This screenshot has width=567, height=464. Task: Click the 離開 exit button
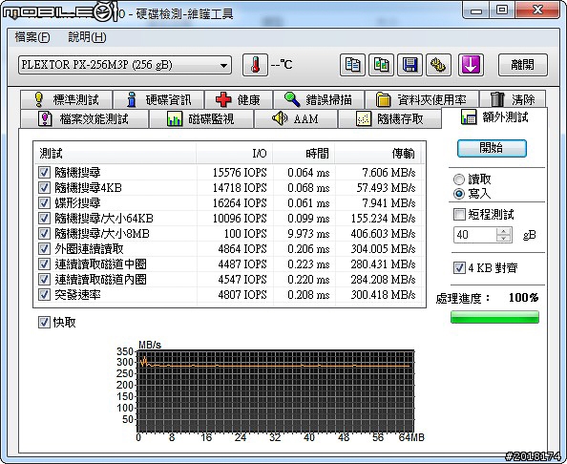click(522, 65)
